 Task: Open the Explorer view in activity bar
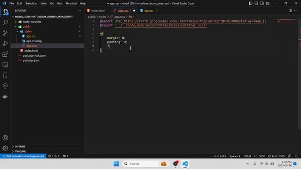pyautogui.click(x=5, y=12)
